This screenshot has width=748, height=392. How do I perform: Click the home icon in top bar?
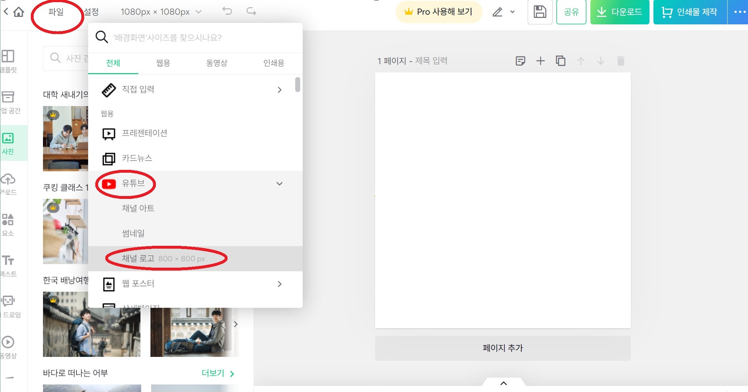pyautogui.click(x=19, y=12)
